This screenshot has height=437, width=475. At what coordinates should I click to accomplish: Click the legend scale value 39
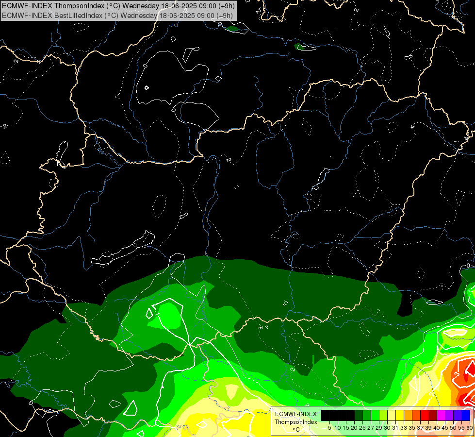(429, 428)
